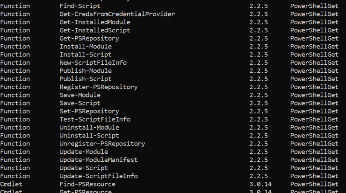Click the Install-Script command name
Screen dimensions: 346x193
pos(86,55)
